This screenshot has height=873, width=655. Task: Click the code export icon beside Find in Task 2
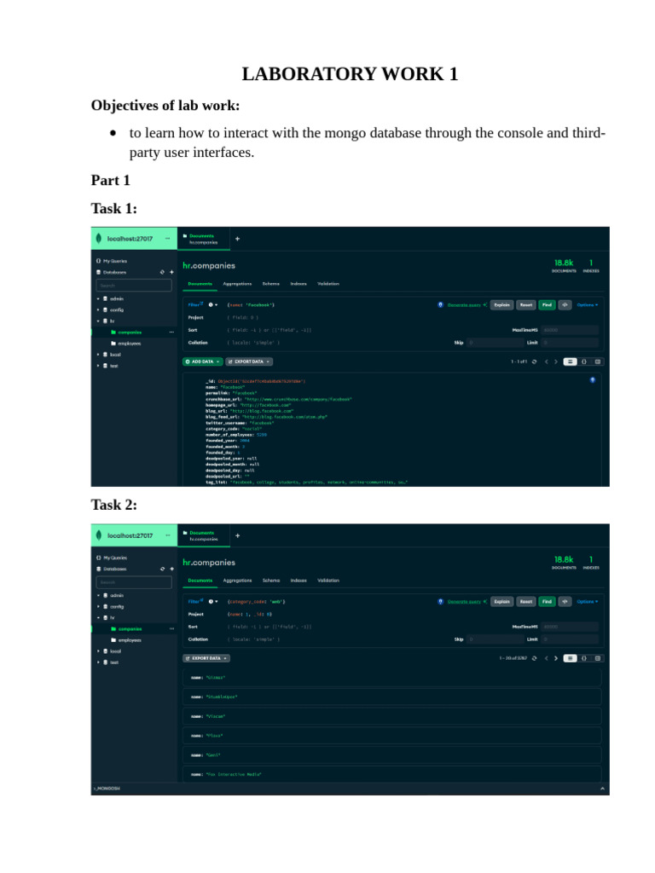pos(565,601)
